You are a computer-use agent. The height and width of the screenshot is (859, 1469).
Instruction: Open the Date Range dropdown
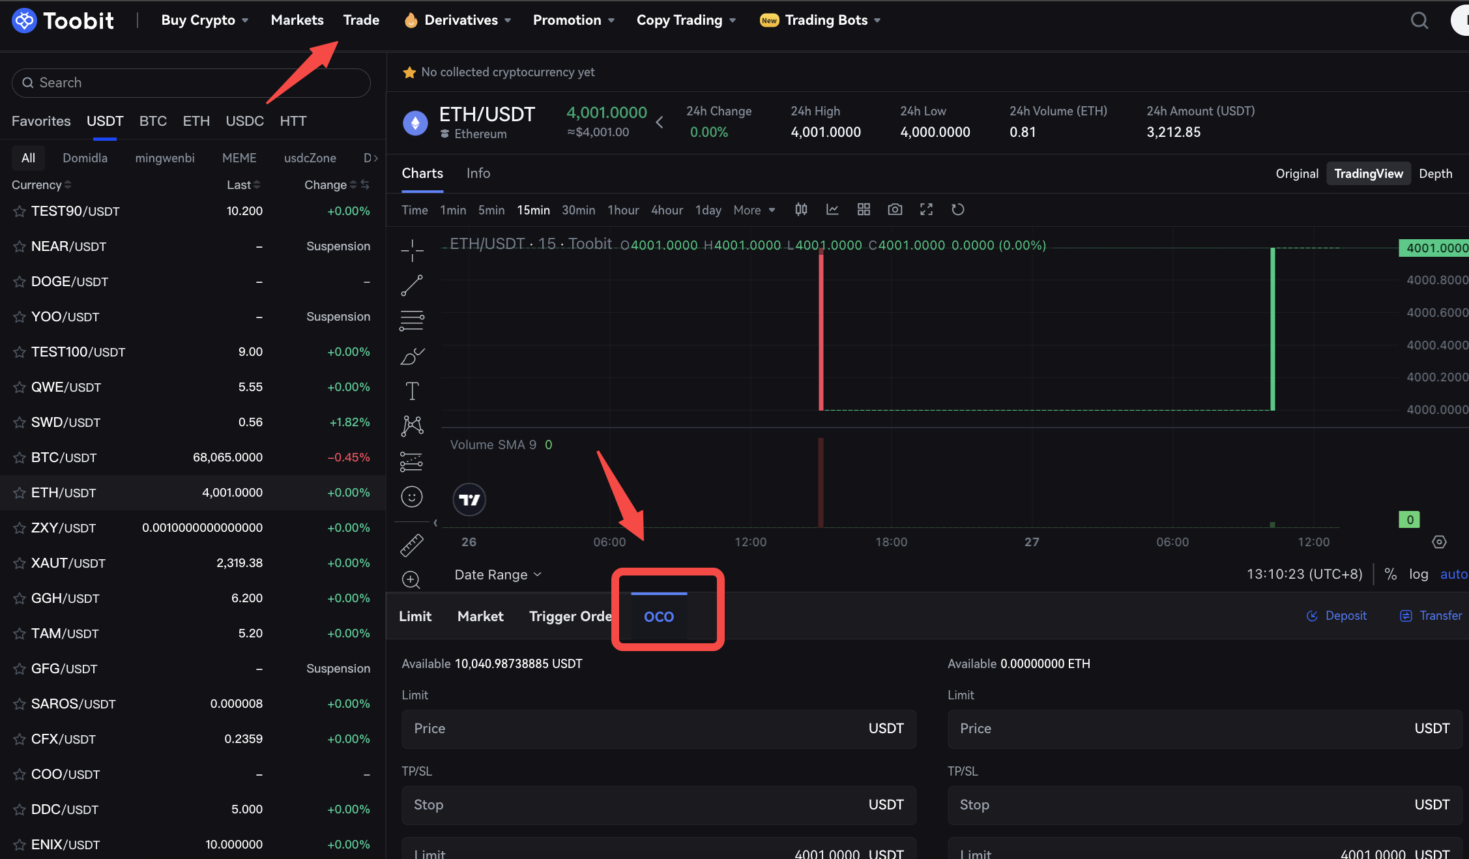click(498, 574)
